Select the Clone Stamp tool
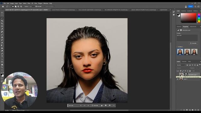The height and width of the screenshot is (113, 201). pos(2,37)
